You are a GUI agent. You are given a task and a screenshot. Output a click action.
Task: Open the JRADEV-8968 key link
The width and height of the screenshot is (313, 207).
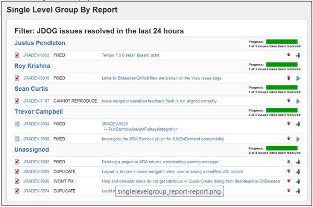(36, 139)
